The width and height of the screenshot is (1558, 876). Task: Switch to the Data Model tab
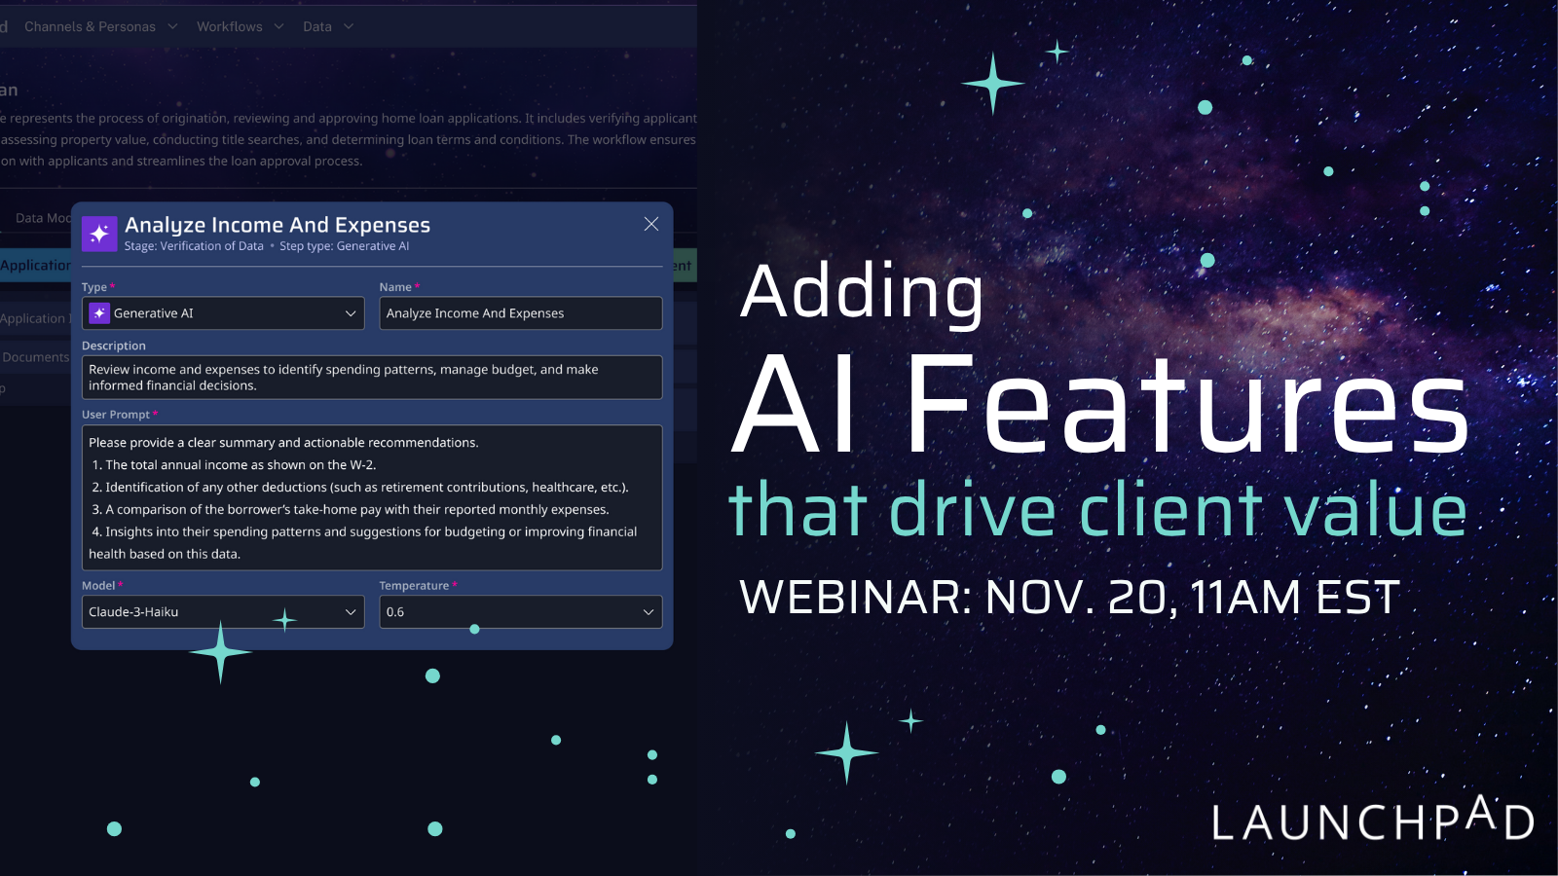[x=43, y=218]
